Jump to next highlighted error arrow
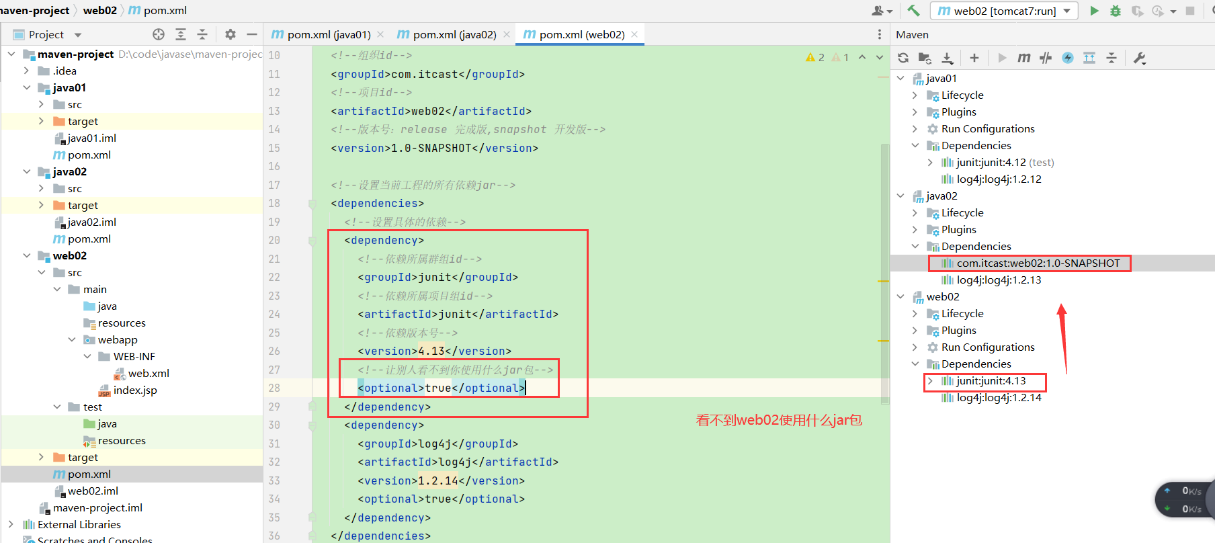Viewport: 1215px width, 543px height. [x=880, y=58]
